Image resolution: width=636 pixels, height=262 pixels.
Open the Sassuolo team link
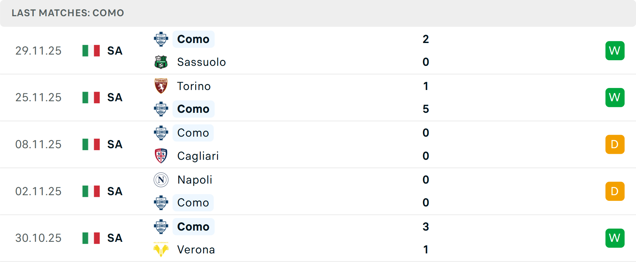201,62
